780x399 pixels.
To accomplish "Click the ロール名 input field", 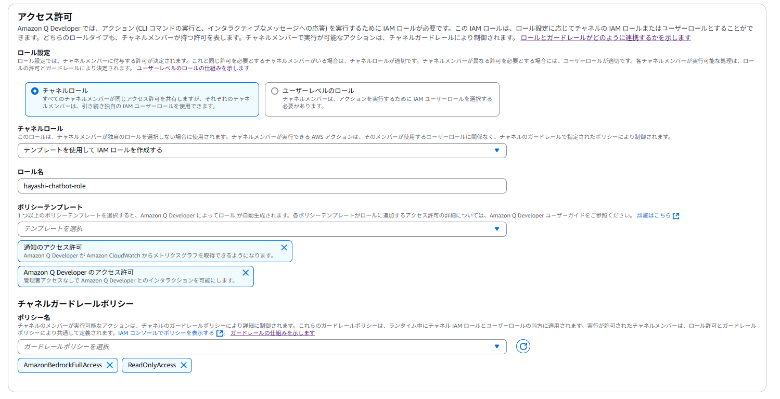I will pos(262,186).
